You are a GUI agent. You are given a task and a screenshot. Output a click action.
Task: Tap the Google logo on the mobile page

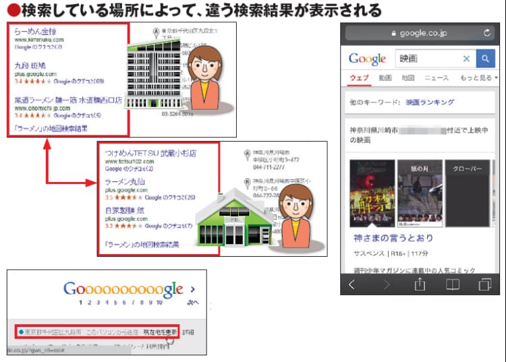point(367,59)
